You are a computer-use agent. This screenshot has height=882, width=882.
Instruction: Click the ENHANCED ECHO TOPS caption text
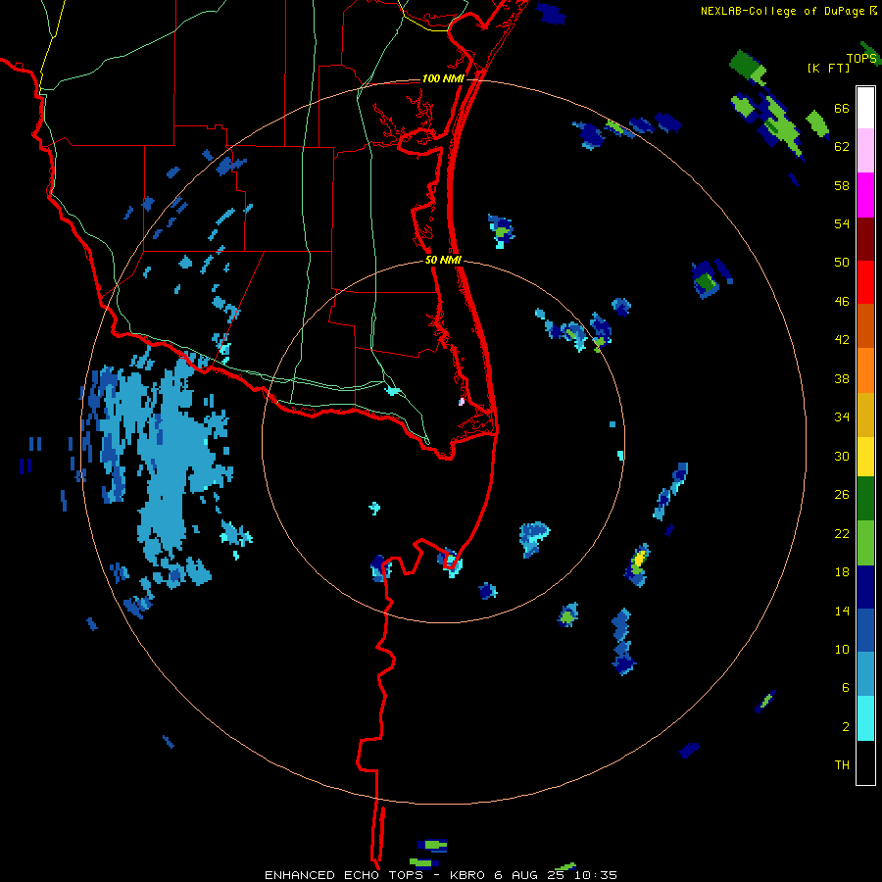click(x=344, y=875)
